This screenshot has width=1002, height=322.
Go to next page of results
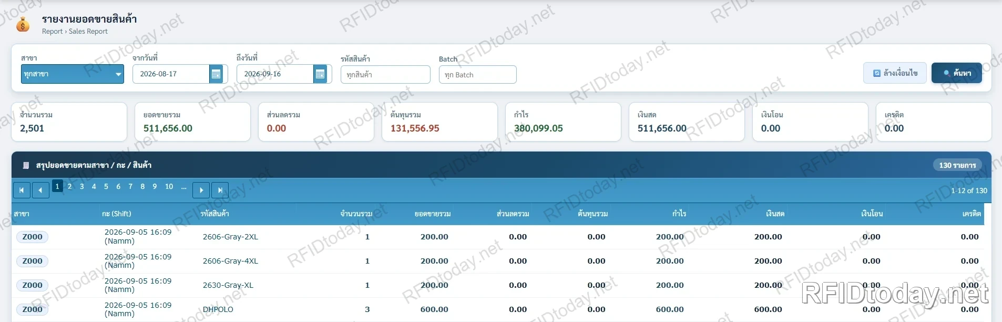(x=201, y=190)
